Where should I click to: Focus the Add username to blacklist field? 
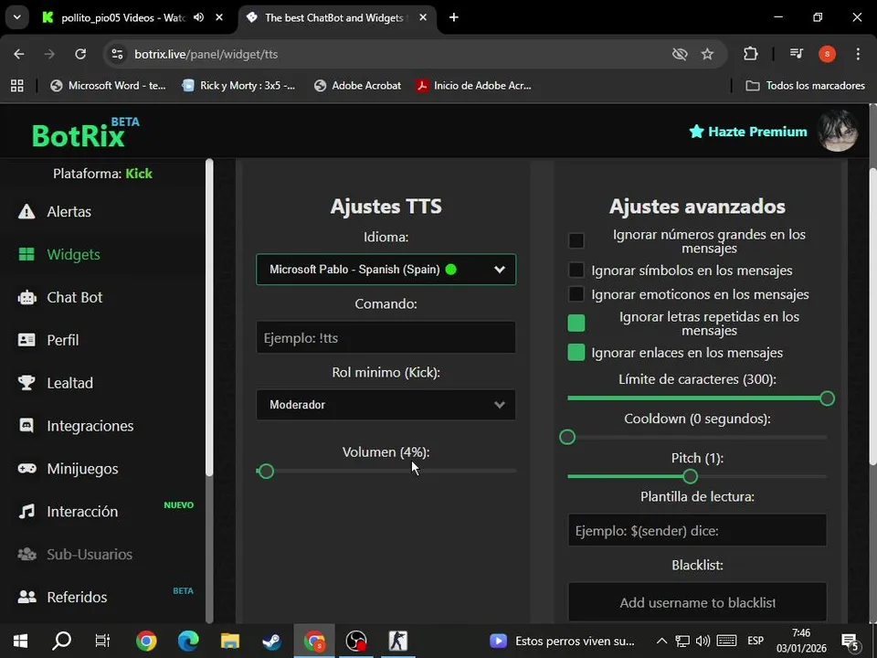pos(697,602)
